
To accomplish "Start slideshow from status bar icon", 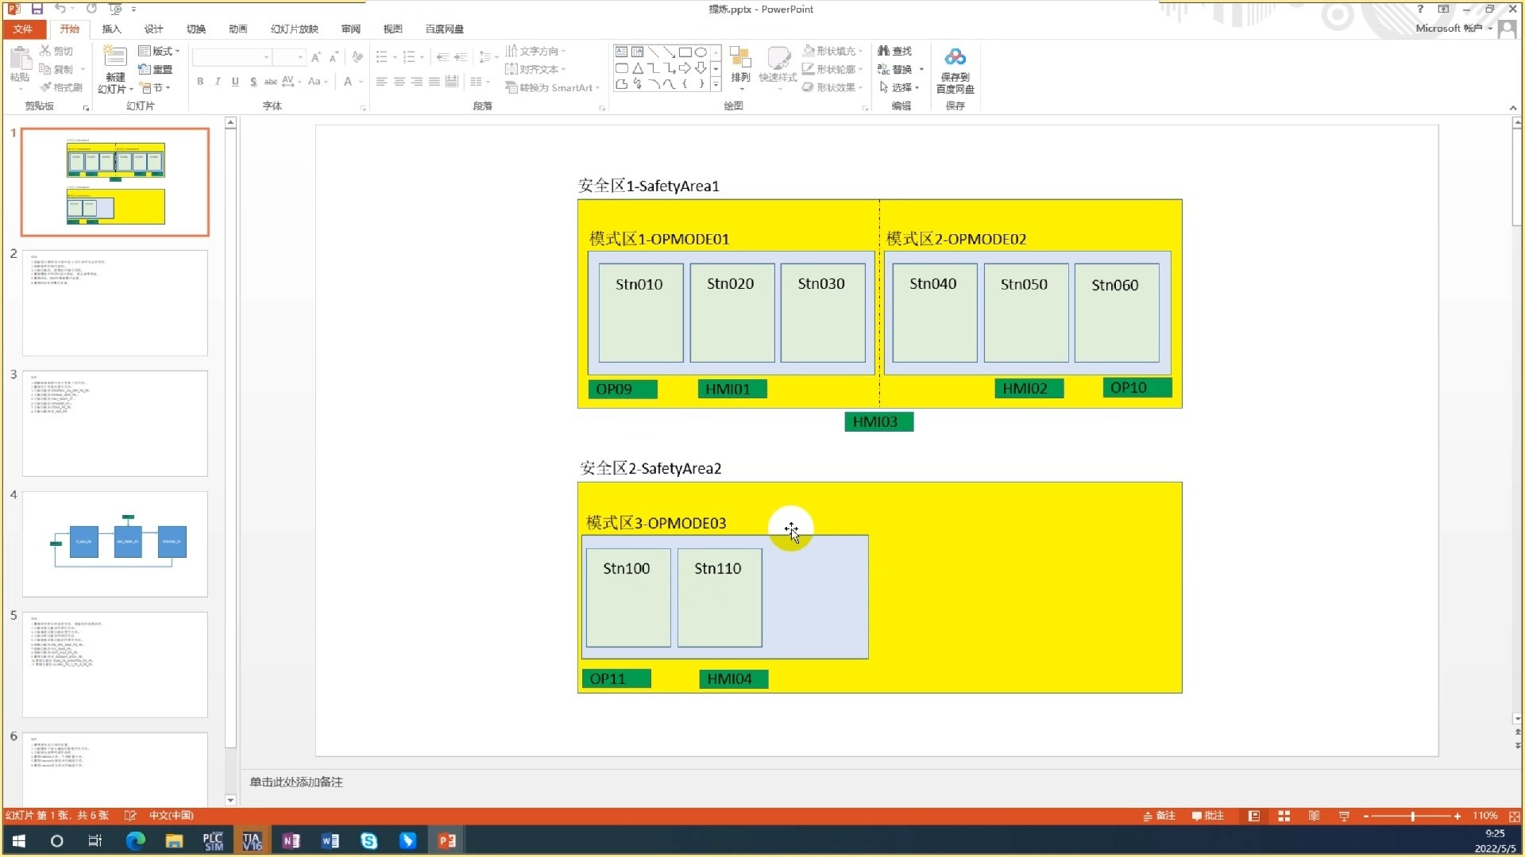I will pyautogui.click(x=1344, y=816).
